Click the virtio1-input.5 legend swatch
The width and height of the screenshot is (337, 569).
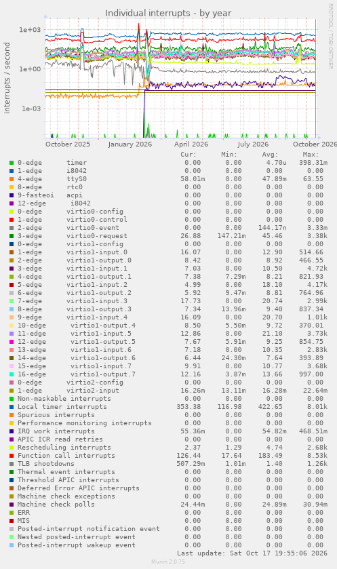[12, 334]
